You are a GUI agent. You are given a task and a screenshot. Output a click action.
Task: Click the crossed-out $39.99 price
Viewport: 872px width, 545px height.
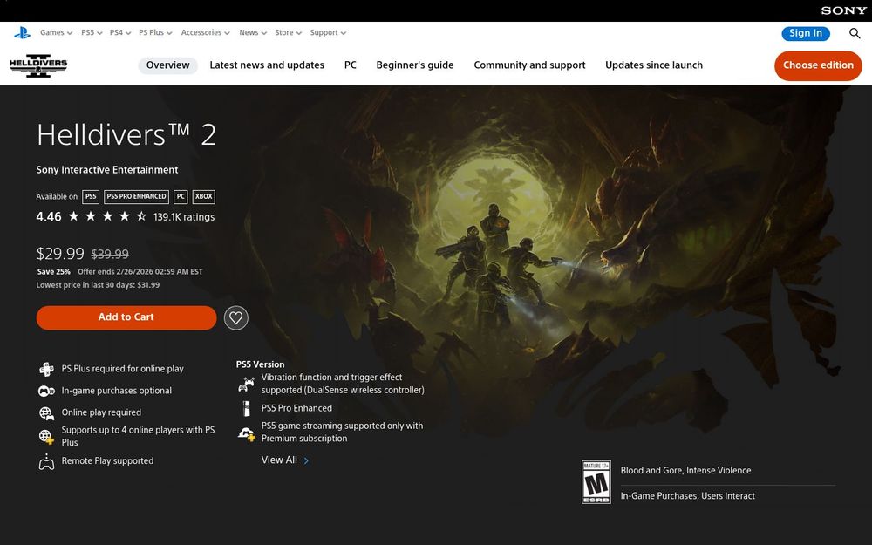click(110, 254)
